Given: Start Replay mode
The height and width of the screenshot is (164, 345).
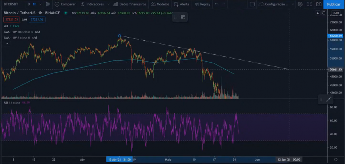Looking at the screenshot, I should pyautogui.click(x=203, y=4).
